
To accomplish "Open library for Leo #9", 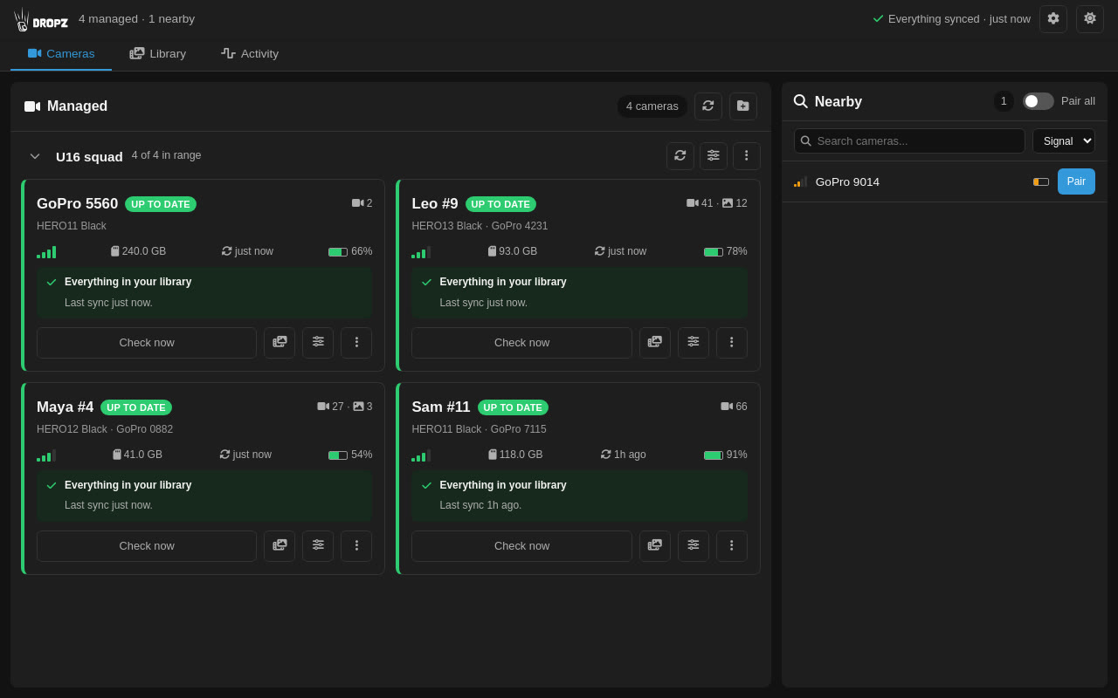I will pos(655,343).
